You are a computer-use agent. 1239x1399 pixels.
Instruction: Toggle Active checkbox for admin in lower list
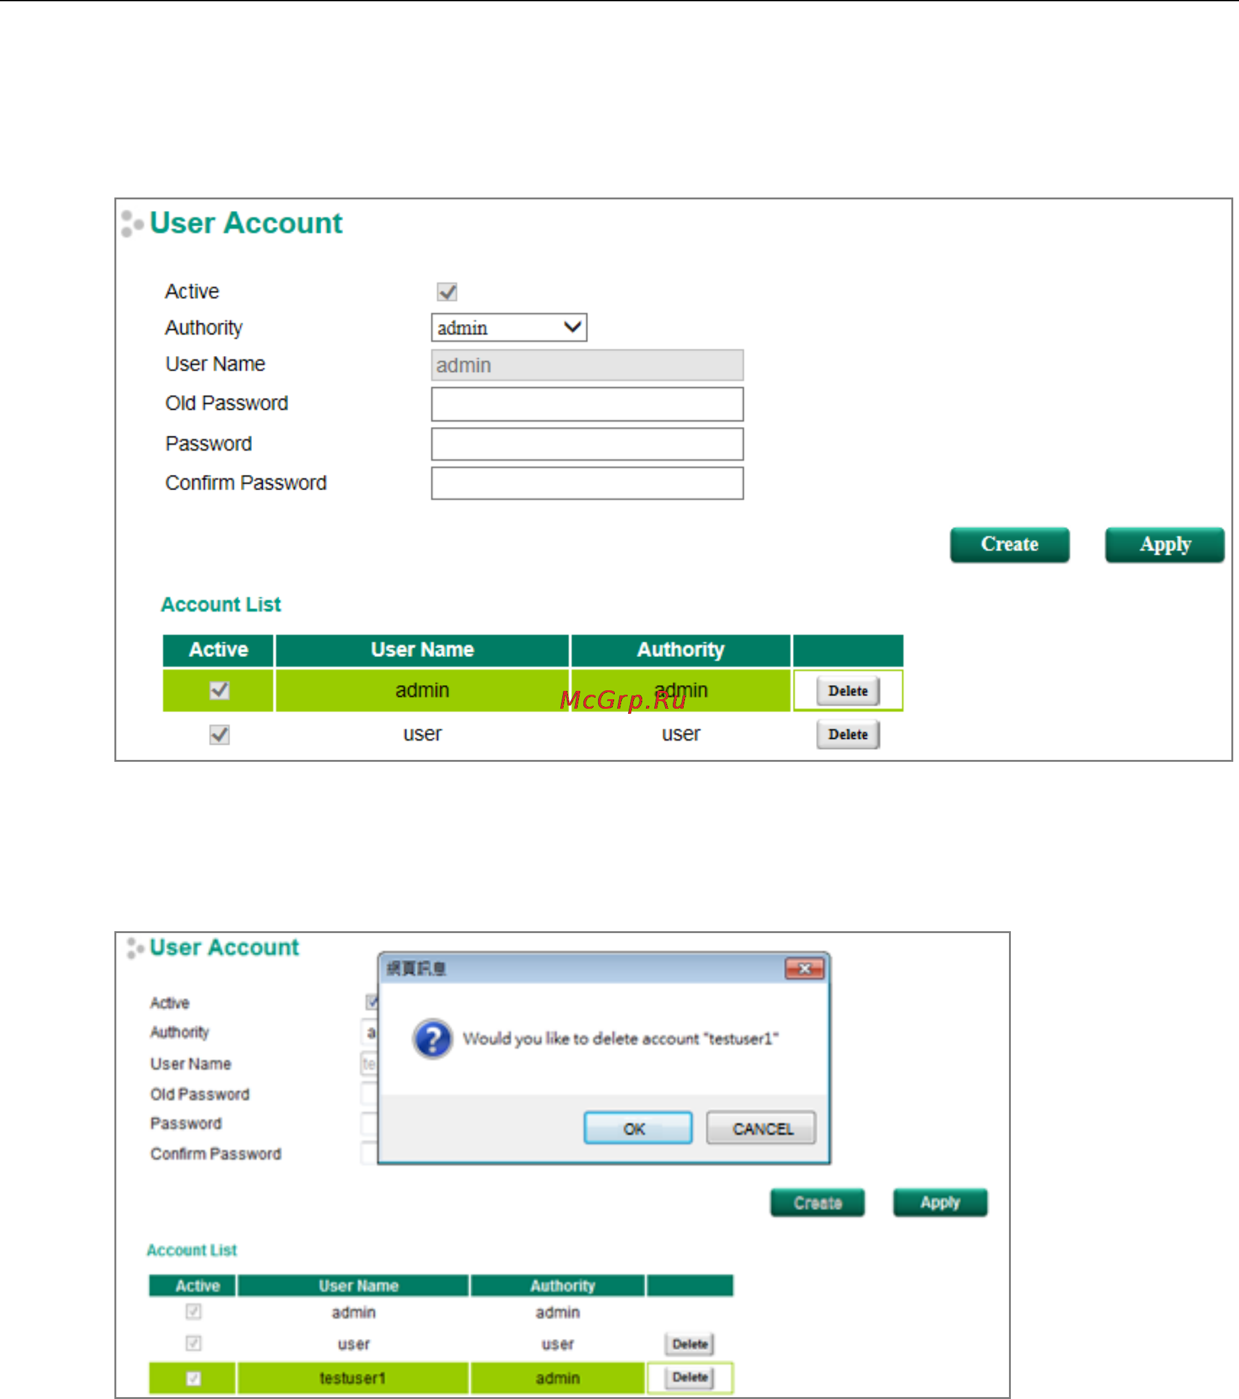point(194,1311)
